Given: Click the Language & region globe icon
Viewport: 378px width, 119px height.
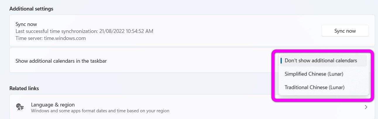Looking at the screenshot, I should point(20,107).
